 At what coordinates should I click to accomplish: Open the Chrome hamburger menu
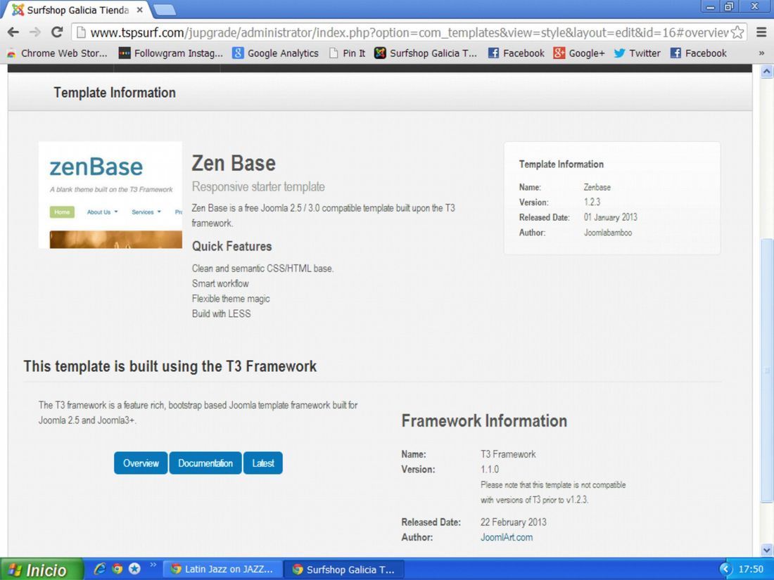pos(761,32)
